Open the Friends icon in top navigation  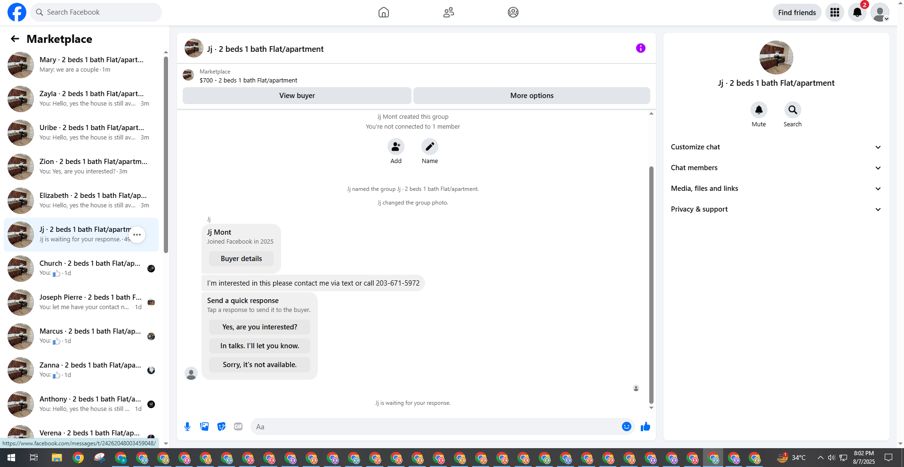pos(449,12)
